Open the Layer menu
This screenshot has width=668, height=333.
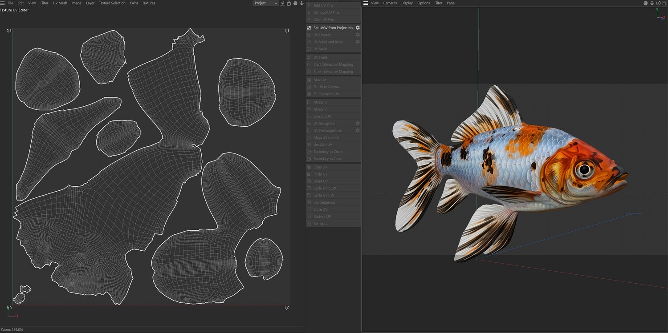(90, 3)
